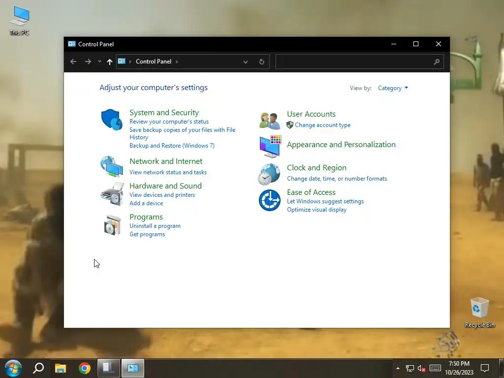
Task: Click Uninstall a program
Action: pyautogui.click(x=155, y=226)
